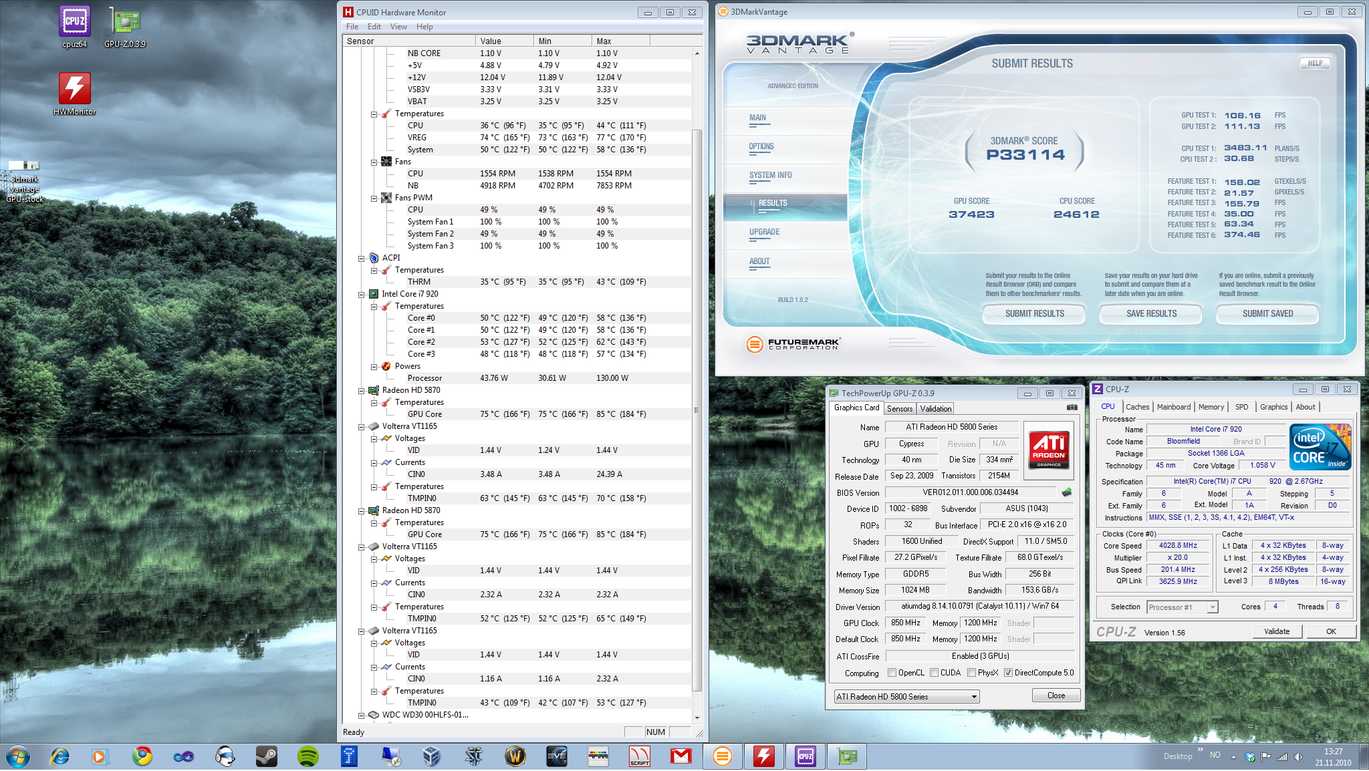
Task: Open the GPU-Z.0.3.9 desktop icon
Action: tap(124, 27)
